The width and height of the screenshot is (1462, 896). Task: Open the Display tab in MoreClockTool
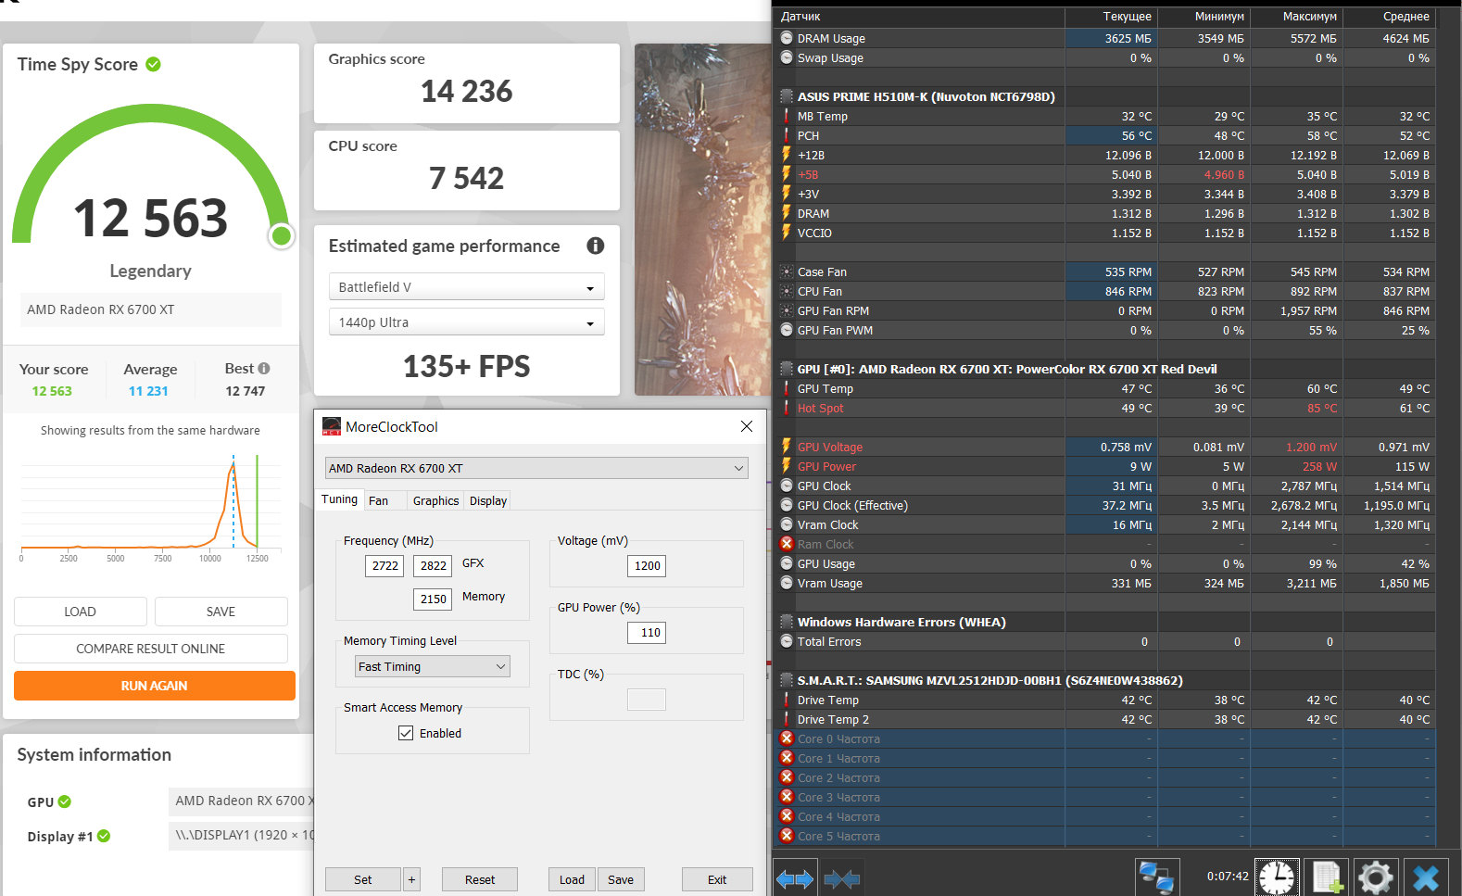[x=488, y=501]
